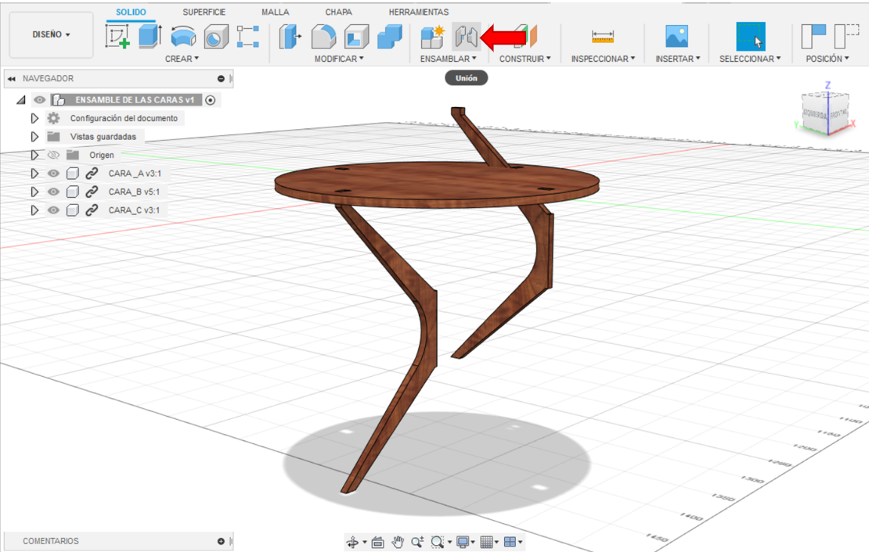Select the Extrude tool in CREAR
Screen dimensions: 869x559
150,37
